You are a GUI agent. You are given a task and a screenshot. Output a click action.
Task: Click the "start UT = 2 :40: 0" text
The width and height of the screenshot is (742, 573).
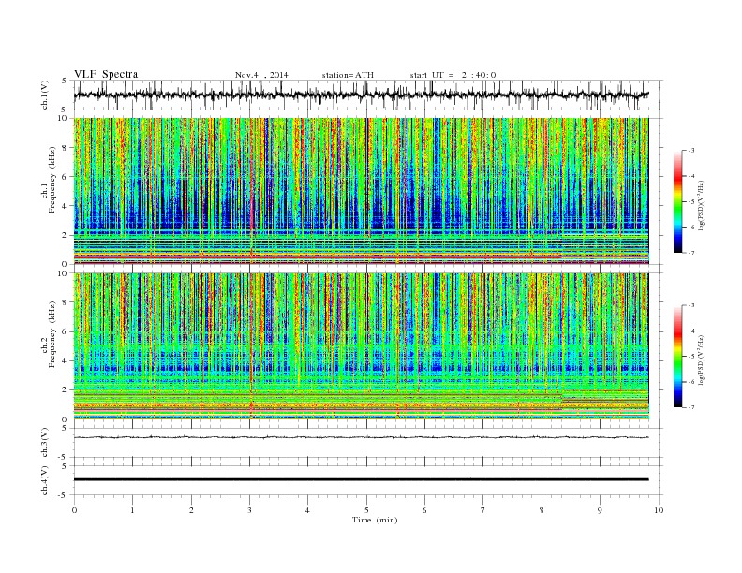pyautogui.click(x=453, y=75)
